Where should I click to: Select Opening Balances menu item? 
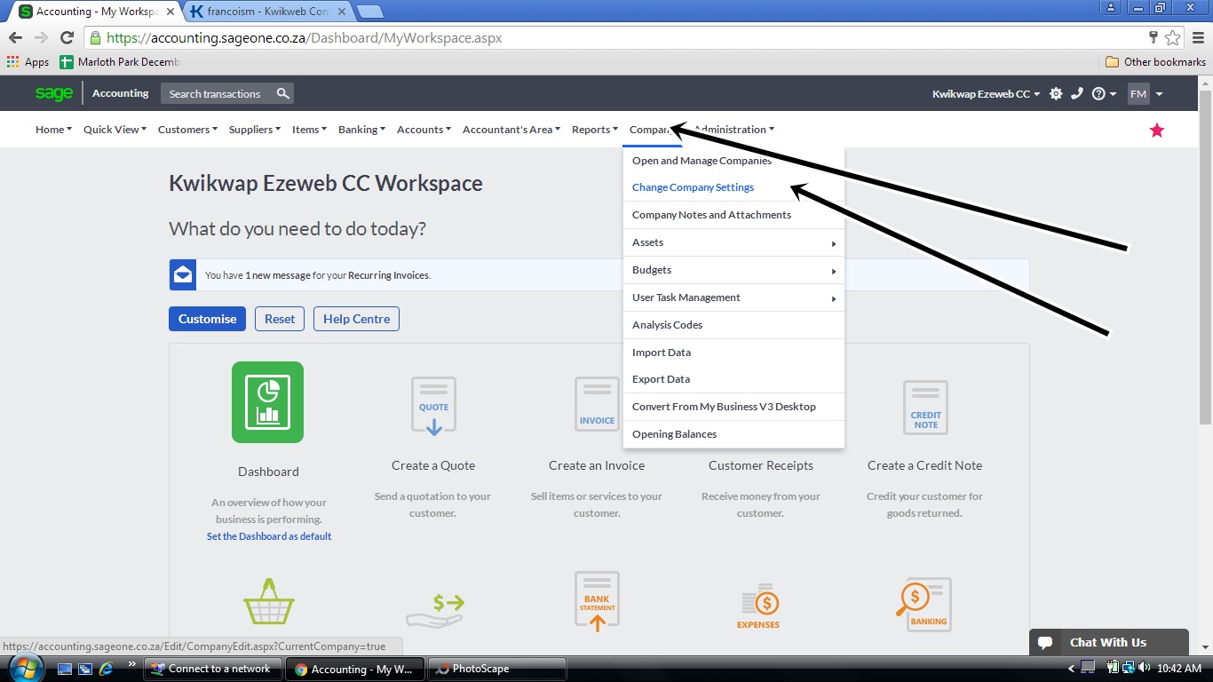pyautogui.click(x=733, y=434)
